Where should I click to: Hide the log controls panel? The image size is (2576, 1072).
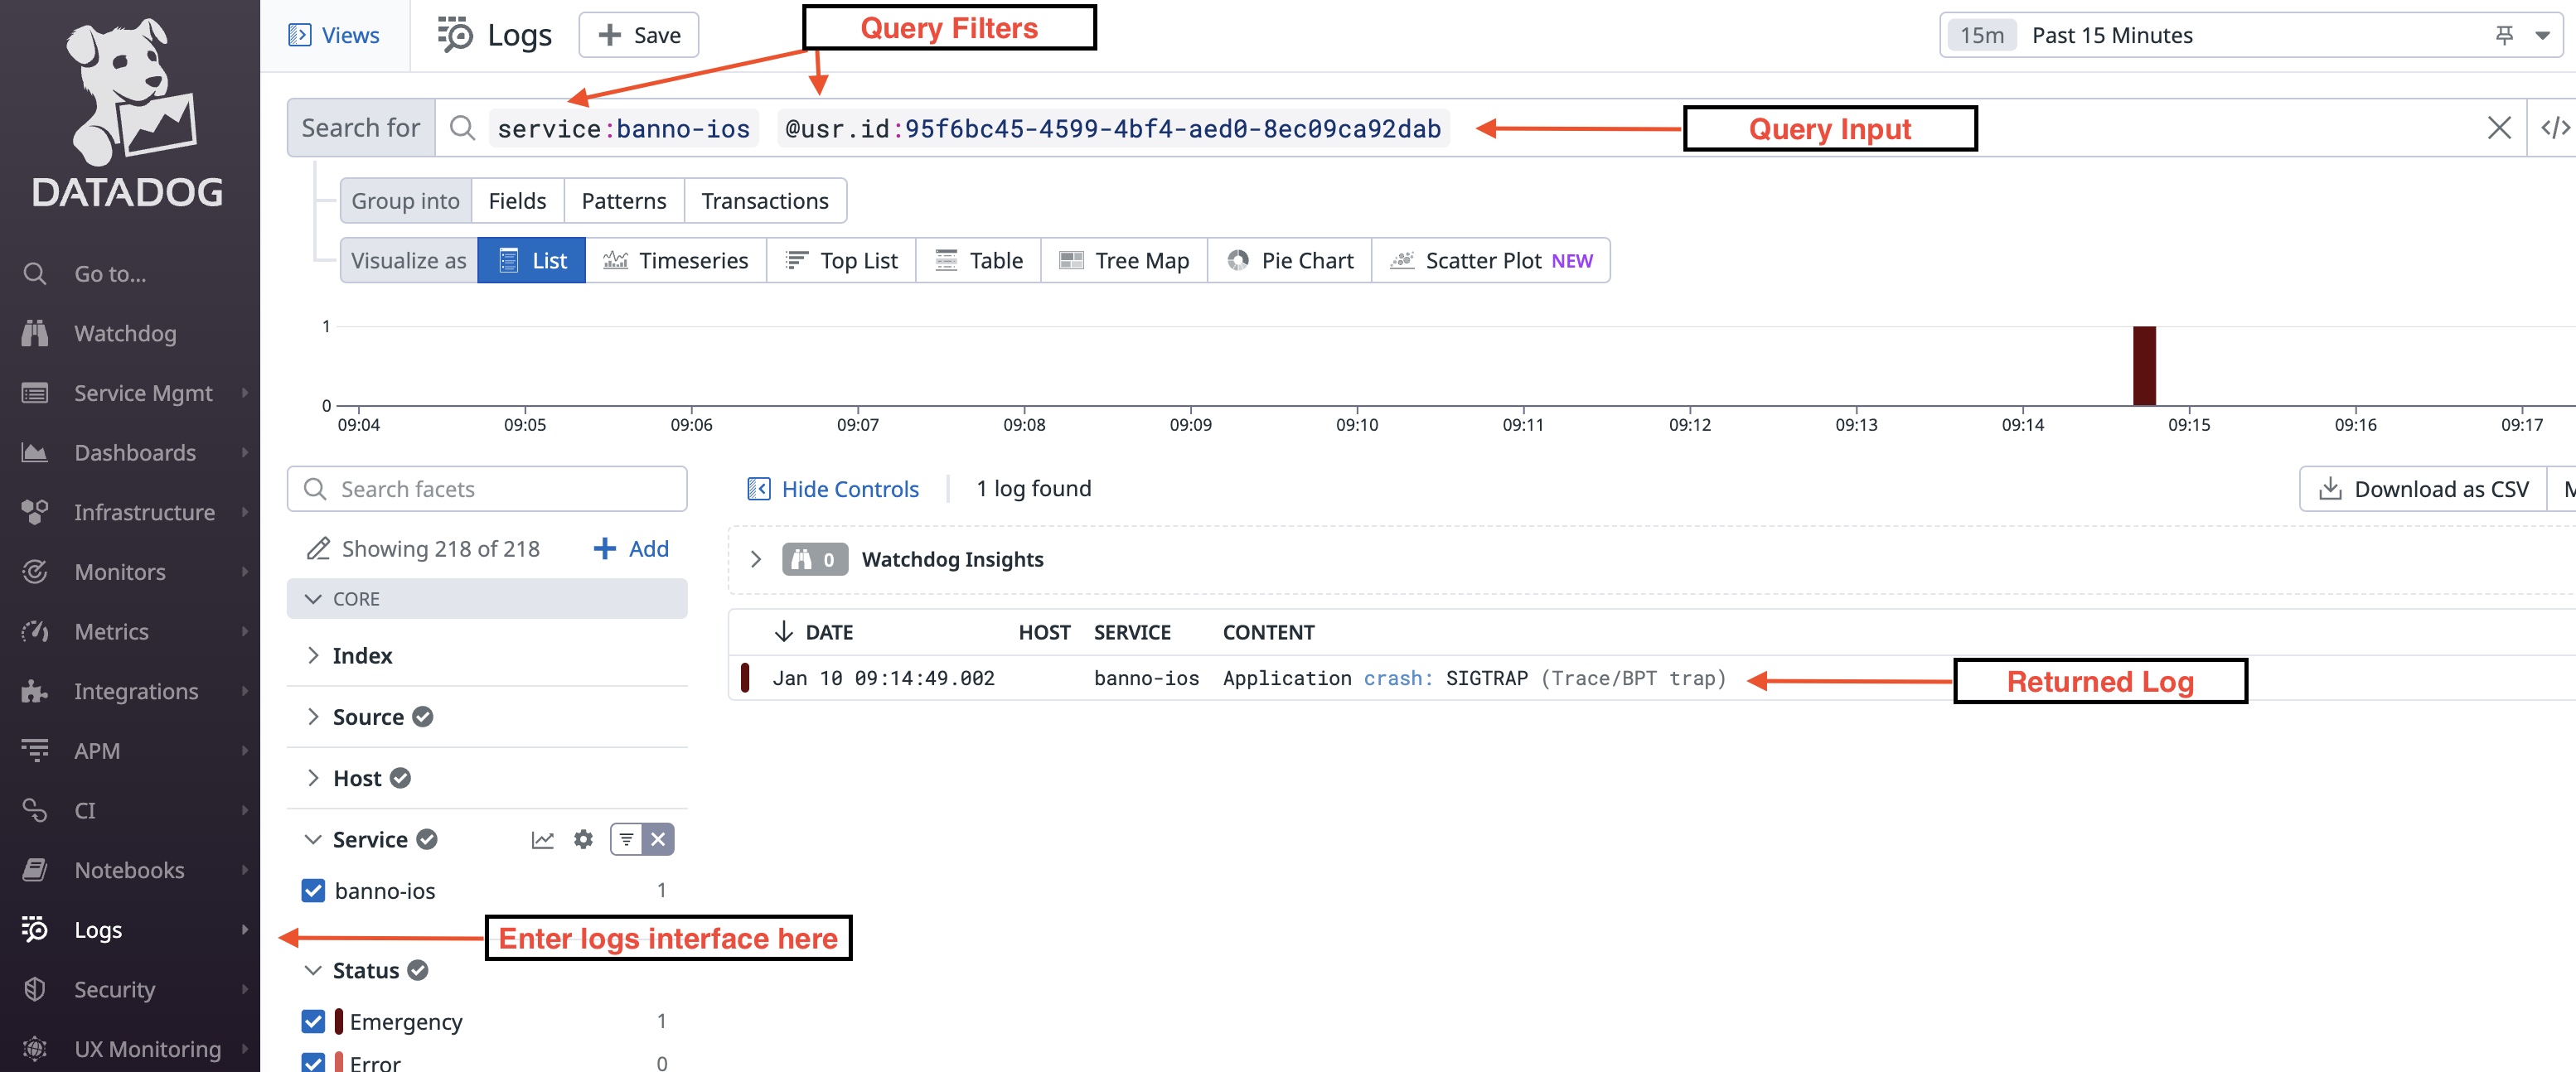point(833,489)
